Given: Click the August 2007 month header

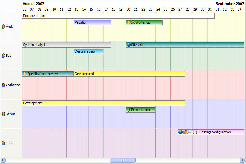Looking at the screenshot, I should (33, 4).
